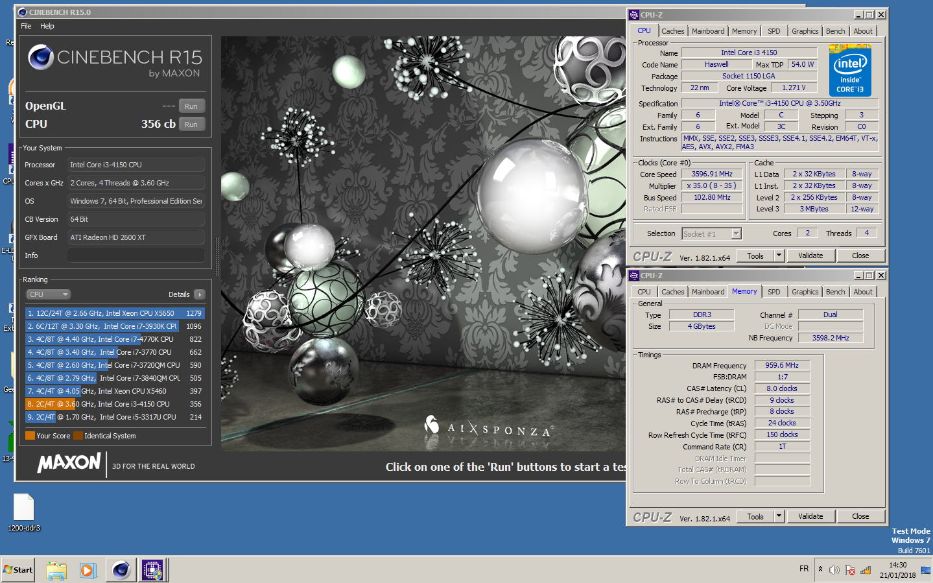
Task: Switch to Caches tab in bottom CPU-Z
Action: pos(672,292)
